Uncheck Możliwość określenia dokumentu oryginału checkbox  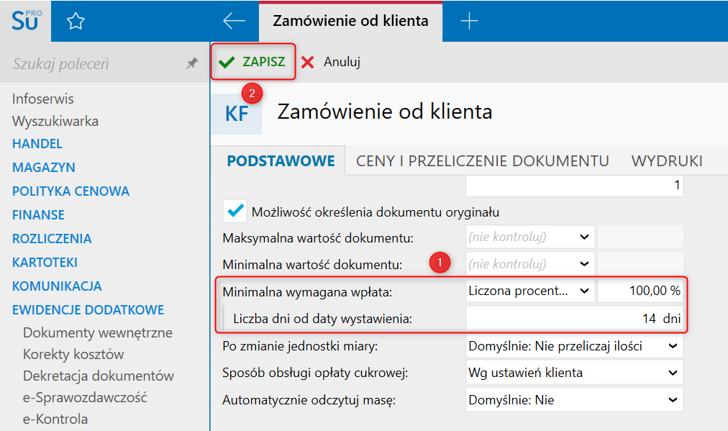click(x=235, y=212)
